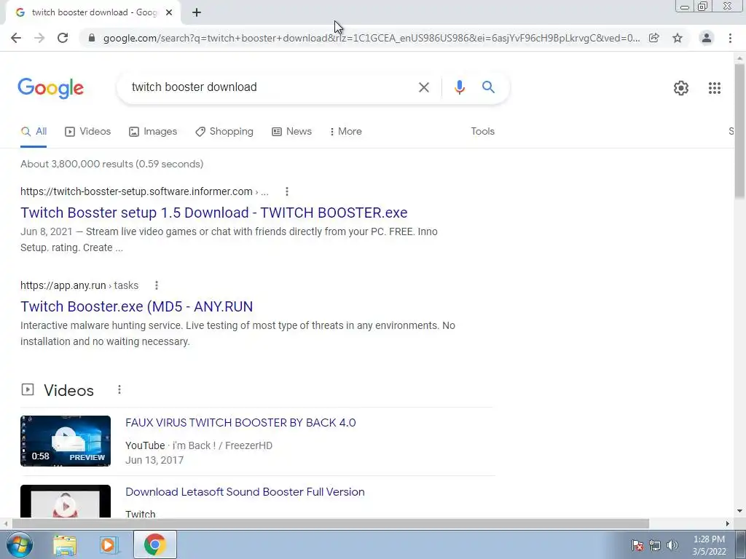Click the browser address bar URL

point(371,38)
